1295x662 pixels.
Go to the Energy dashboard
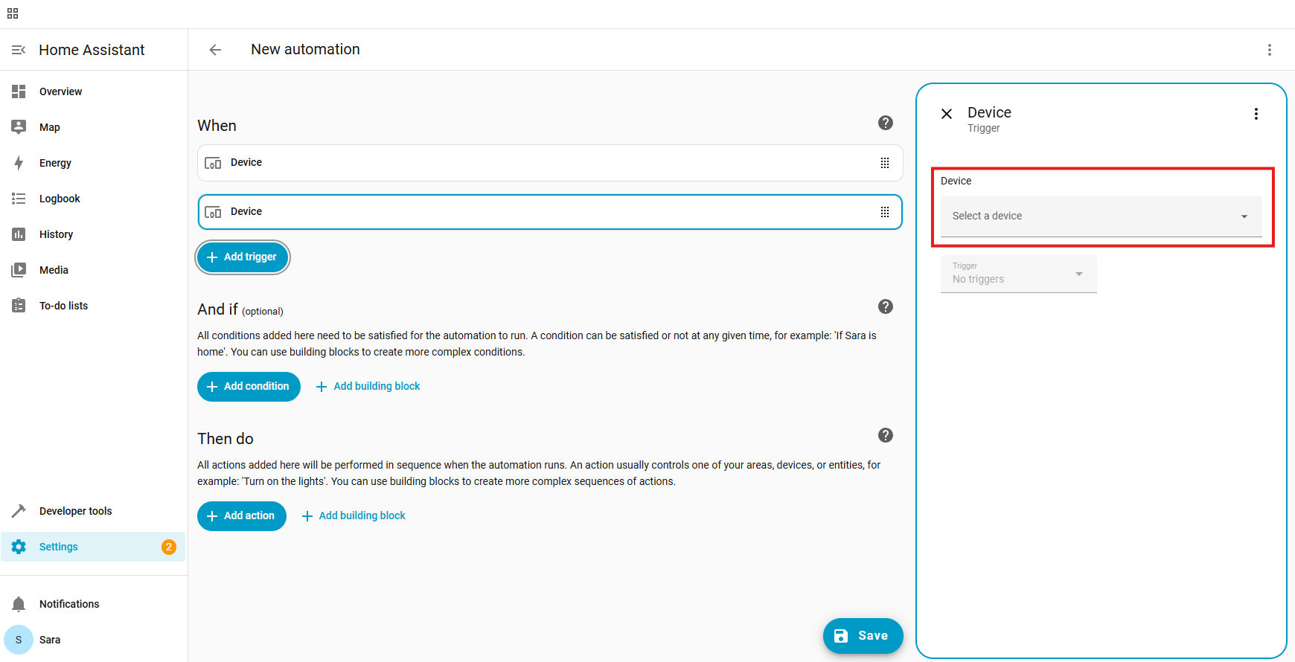(93, 163)
